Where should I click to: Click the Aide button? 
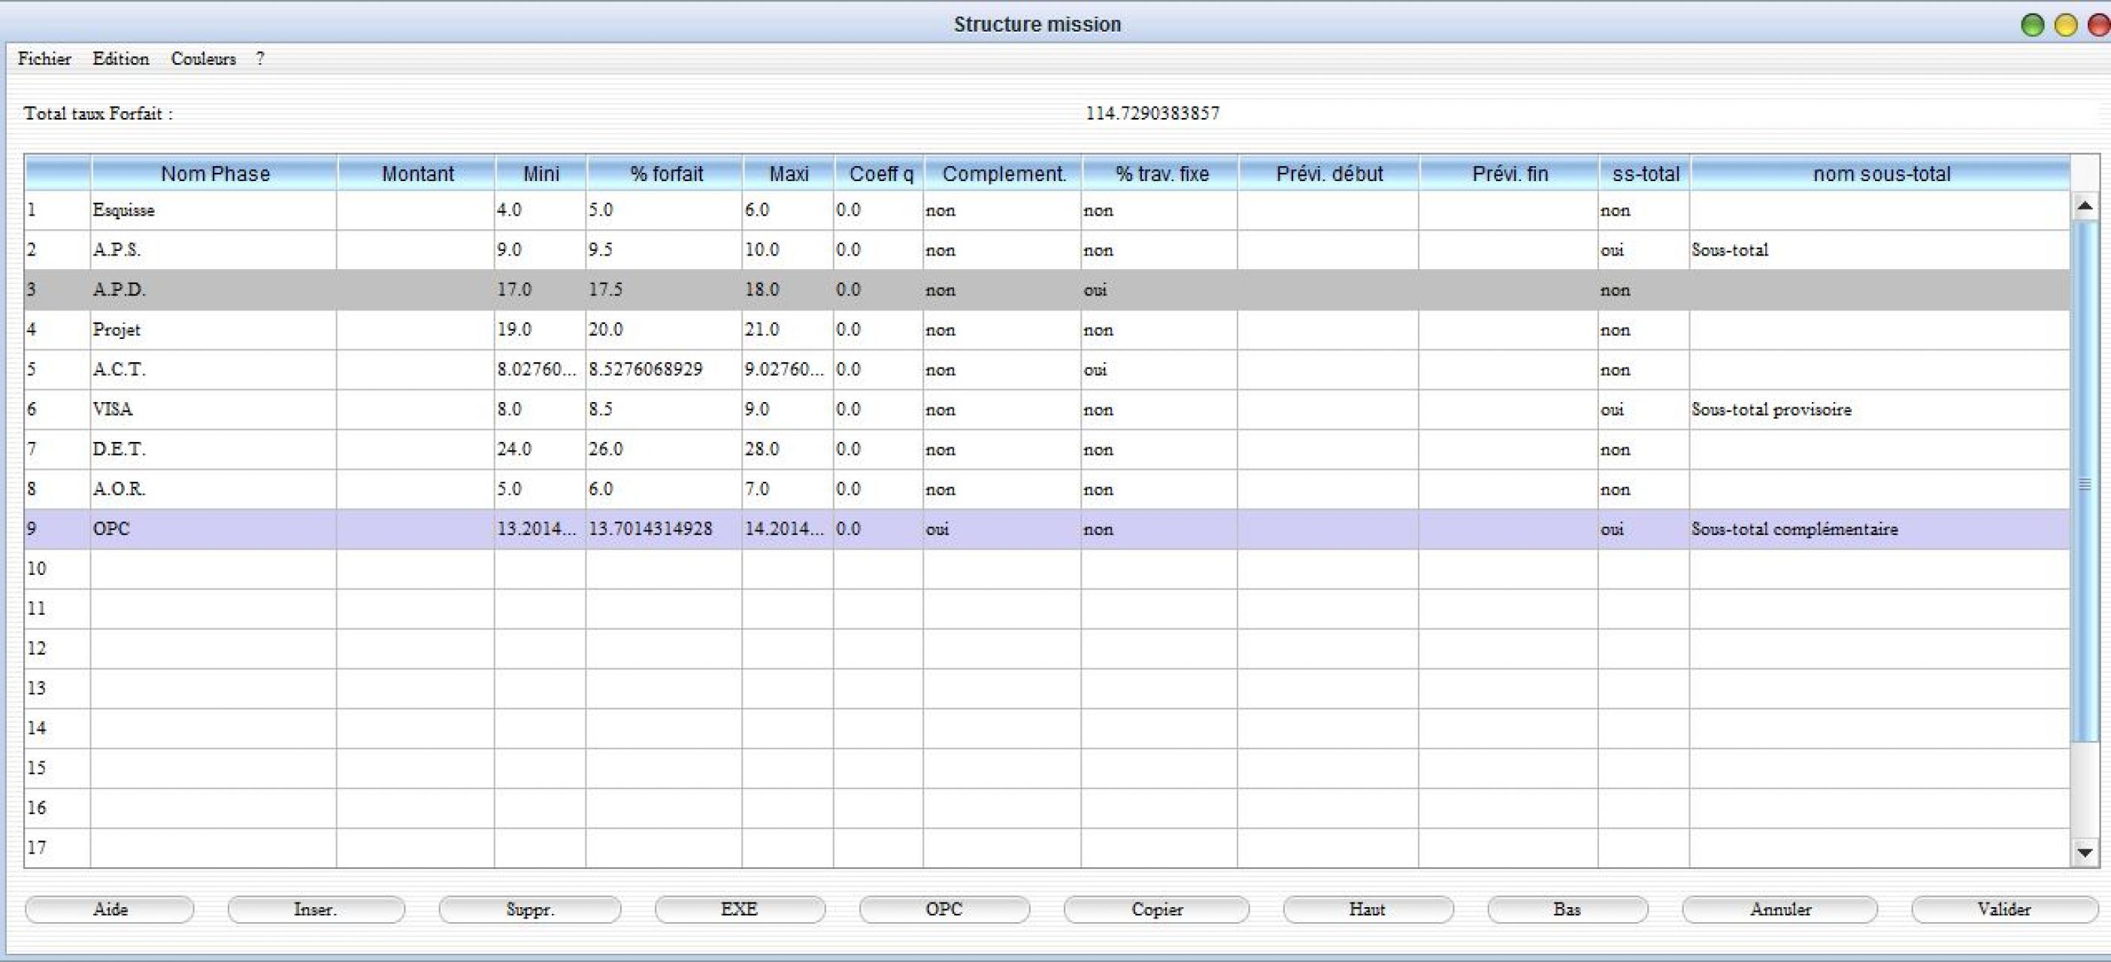tap(110, 909)
